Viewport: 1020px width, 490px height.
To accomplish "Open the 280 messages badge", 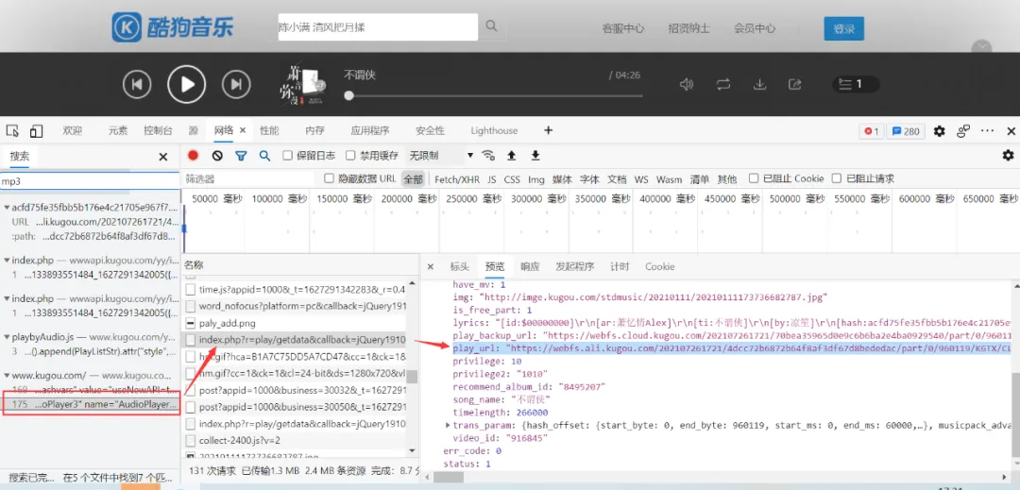I will click(906, 131).
